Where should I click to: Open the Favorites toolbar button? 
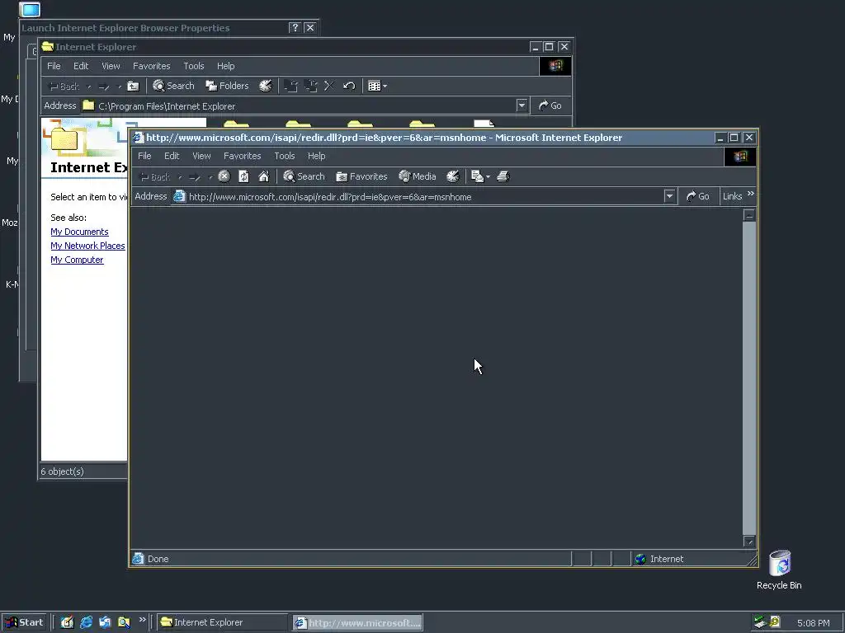click(x=361, y=176)
